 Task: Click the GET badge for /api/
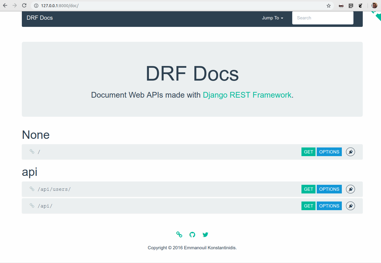coord(308,206)
